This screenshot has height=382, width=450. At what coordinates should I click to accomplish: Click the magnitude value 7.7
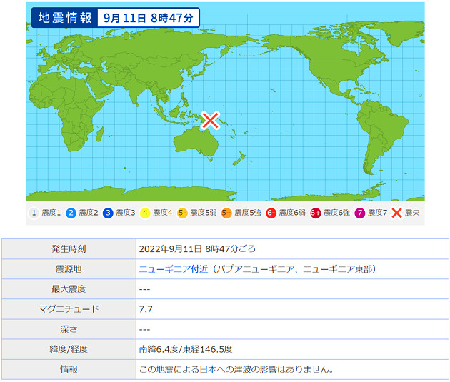coord(146,309)
